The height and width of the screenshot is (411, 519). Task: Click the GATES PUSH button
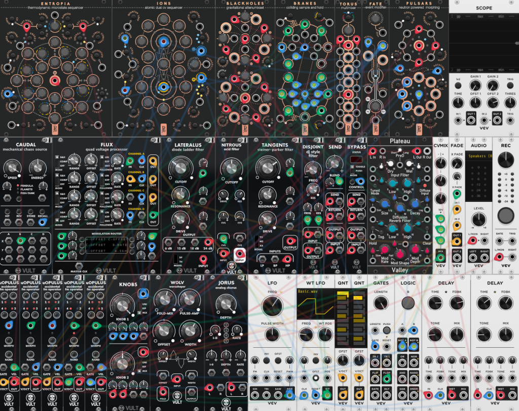tap(387, 331)
